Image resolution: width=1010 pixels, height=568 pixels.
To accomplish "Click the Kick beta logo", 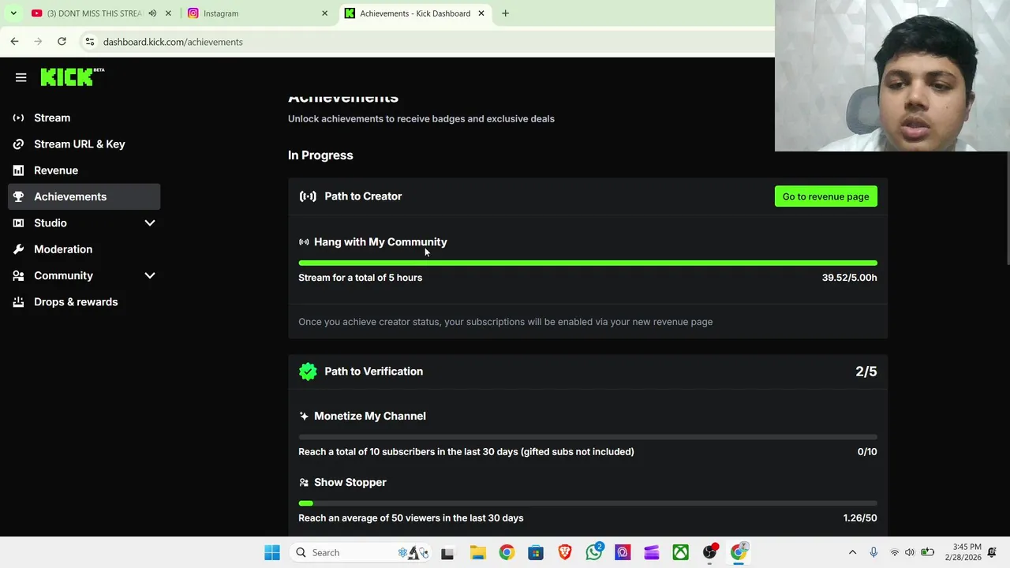I will (x=72, y=77).
